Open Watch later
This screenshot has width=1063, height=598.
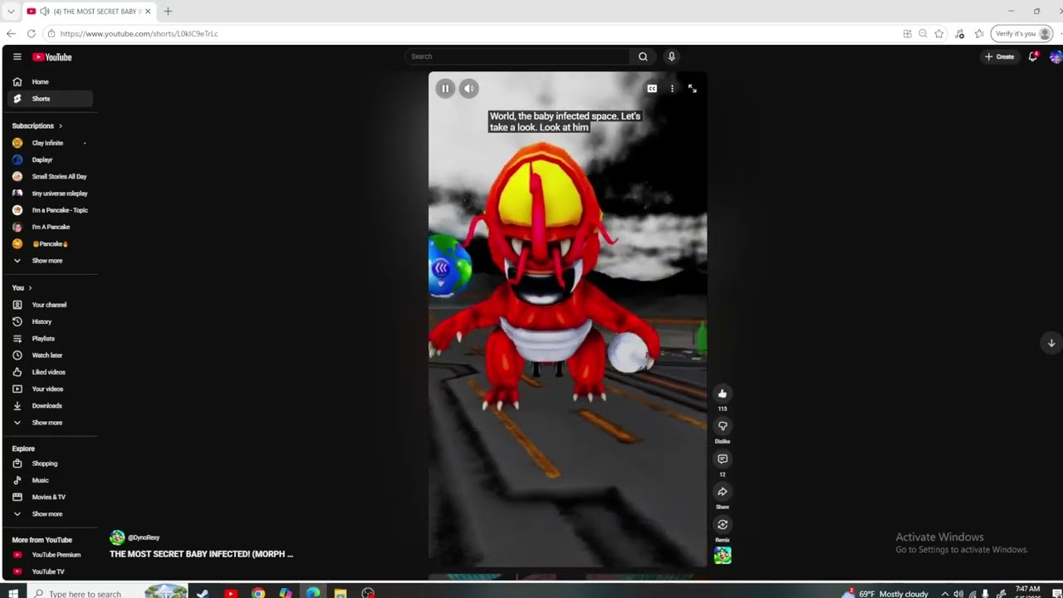point(50,355)
